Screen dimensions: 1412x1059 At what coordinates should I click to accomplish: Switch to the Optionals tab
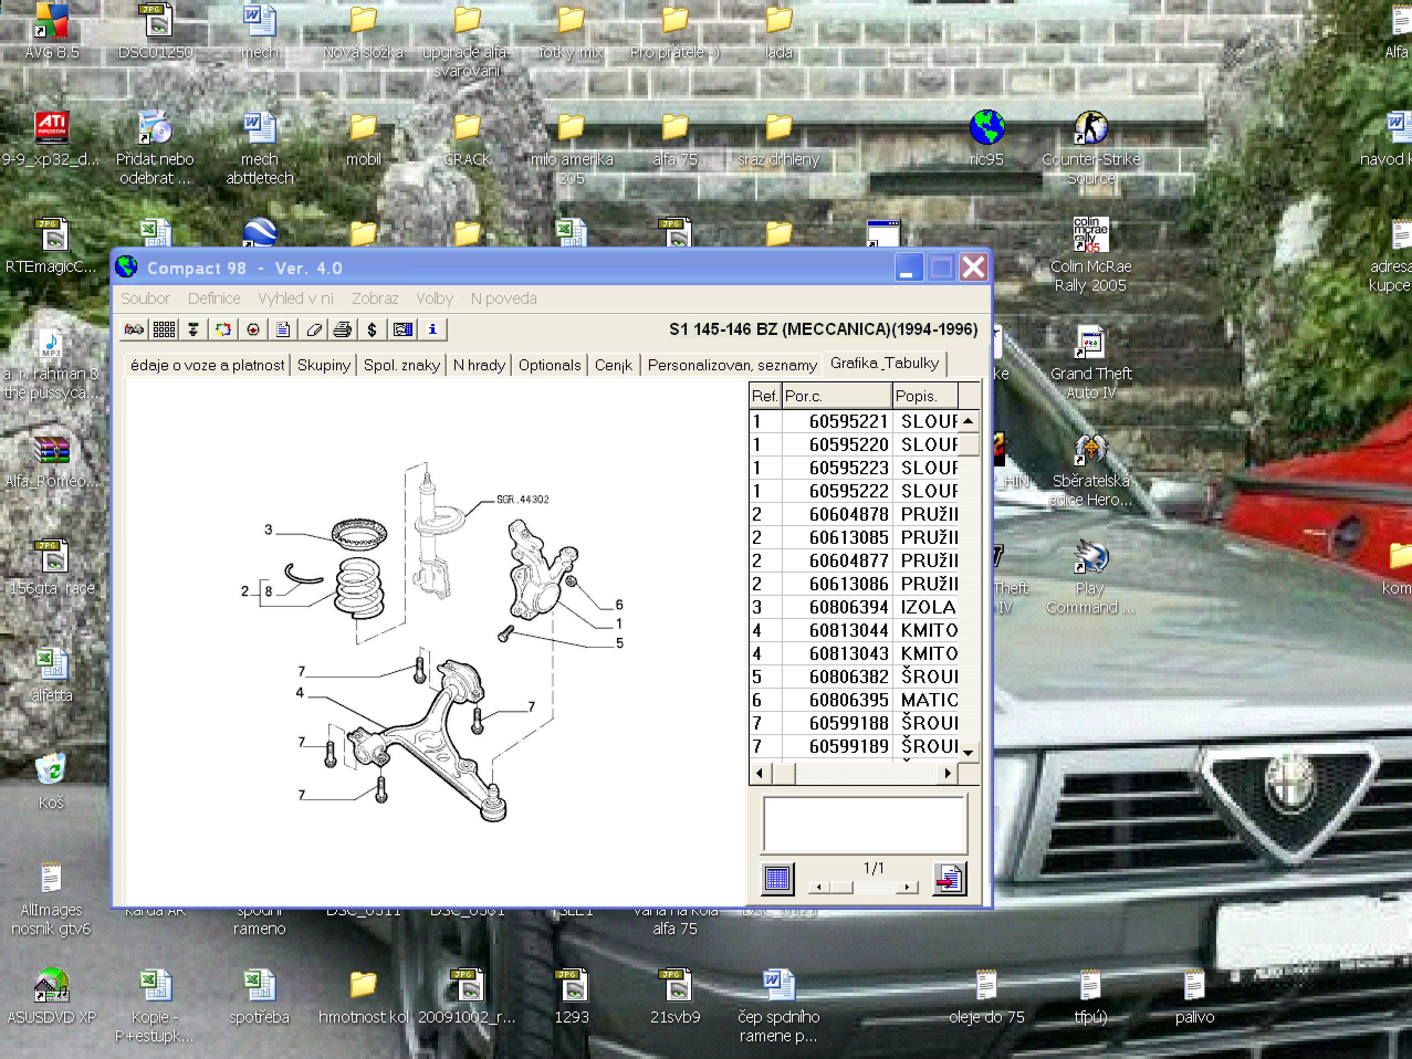pos(549,365)
